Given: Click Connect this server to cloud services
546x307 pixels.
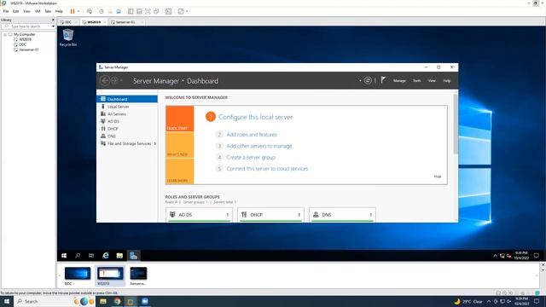Looking at the screenshot, I should tap(267, 169).
